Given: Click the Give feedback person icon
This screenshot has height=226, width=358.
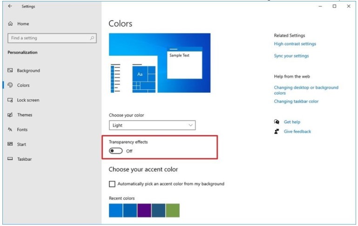Looking at the screenshot, I should [277, 131].
